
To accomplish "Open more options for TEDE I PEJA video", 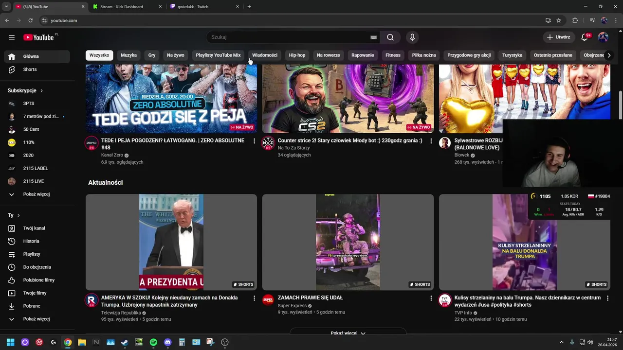I will [x=254, y=141].
